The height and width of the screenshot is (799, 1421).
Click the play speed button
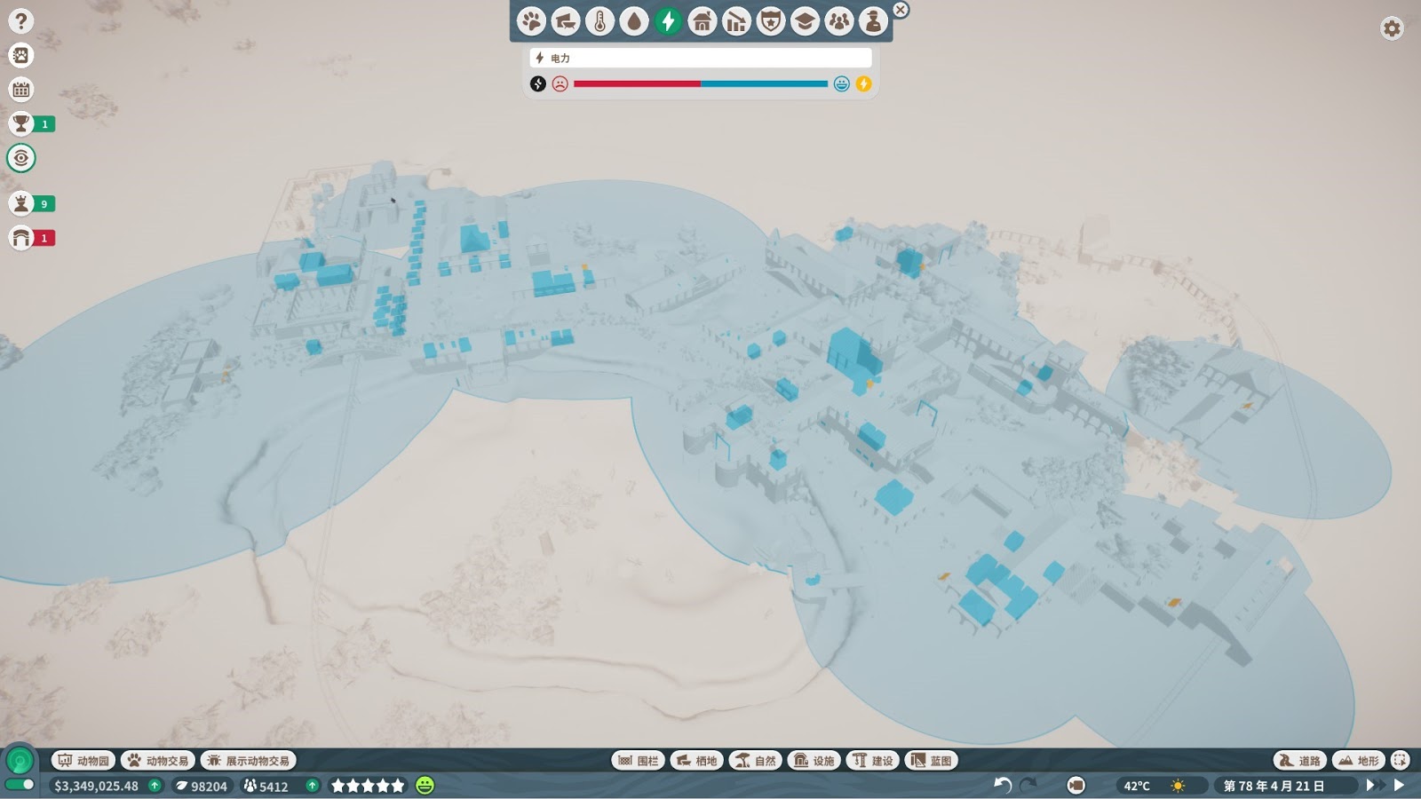click(1399, 785)
